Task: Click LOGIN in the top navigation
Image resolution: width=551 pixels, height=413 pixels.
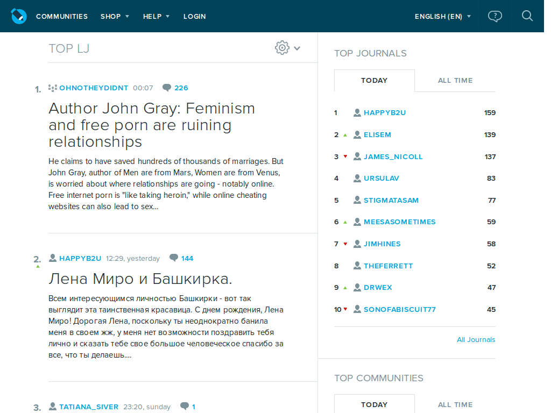Action: pos(195,17)
